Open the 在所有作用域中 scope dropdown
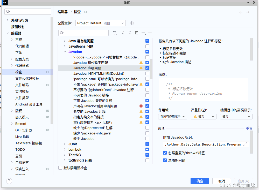 point(173,117)
